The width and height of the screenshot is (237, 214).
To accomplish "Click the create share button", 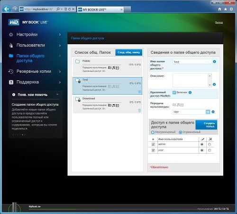I will (x=128, y=52).
